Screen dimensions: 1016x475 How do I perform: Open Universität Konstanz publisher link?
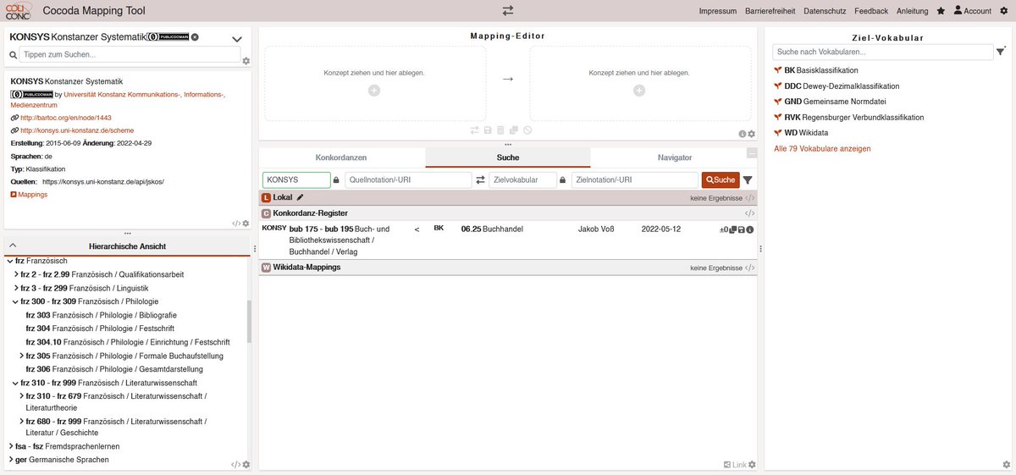click(118, 100)
